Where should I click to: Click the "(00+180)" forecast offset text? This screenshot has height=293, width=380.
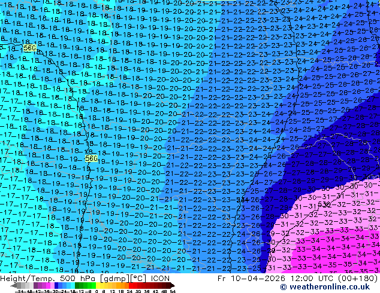pyautogui.click(x=357, y=279)
